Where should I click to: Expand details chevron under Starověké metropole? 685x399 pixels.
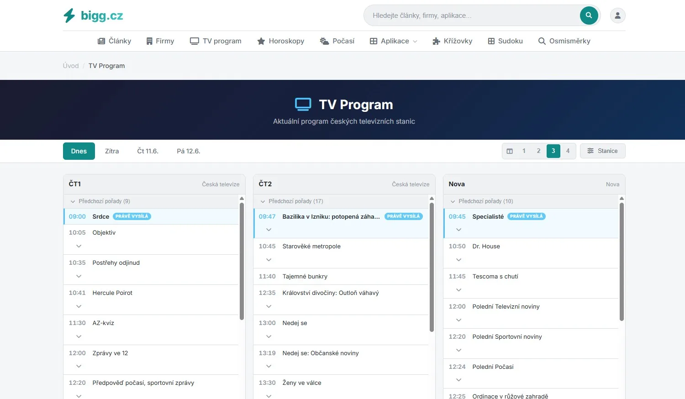[x=269, y=260]
